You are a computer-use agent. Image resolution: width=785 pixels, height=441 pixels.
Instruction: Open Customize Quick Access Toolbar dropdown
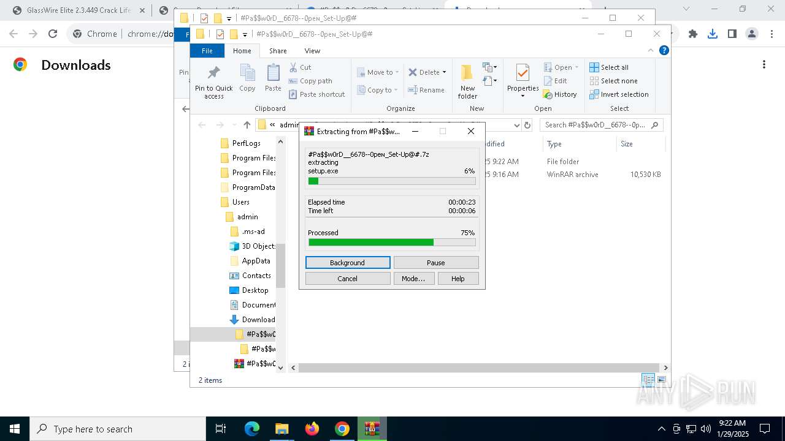pyautogui.click(x=245, y=34)
